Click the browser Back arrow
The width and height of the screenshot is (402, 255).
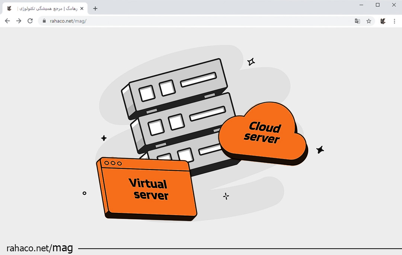coord(7,21)
